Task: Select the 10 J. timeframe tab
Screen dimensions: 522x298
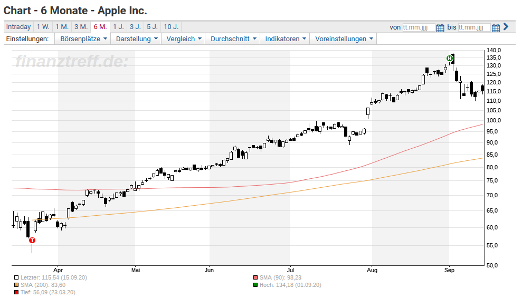Action: point(171,27)
